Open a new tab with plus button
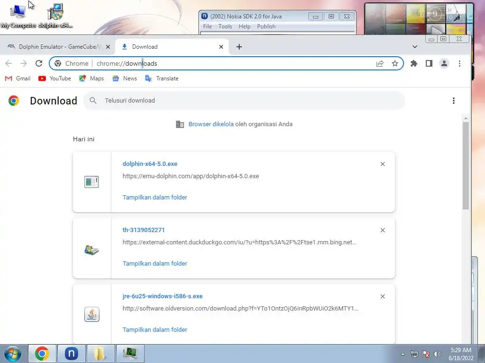The image size is (485, 363). [239, 47]
